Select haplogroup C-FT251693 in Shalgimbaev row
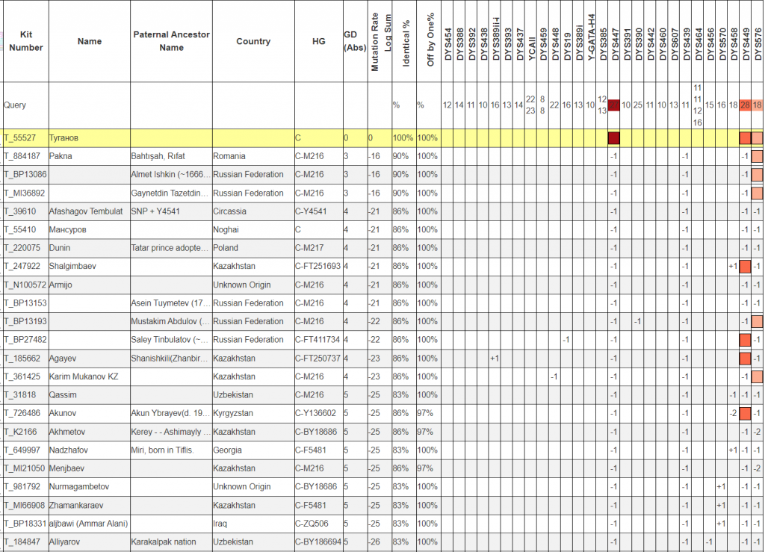 [x=318, y=266]
